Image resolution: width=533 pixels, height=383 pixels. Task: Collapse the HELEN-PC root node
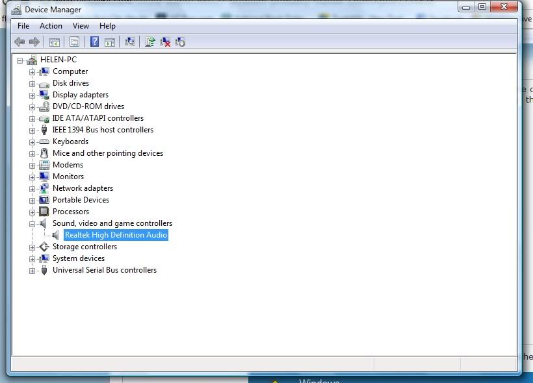coord(19,60)
